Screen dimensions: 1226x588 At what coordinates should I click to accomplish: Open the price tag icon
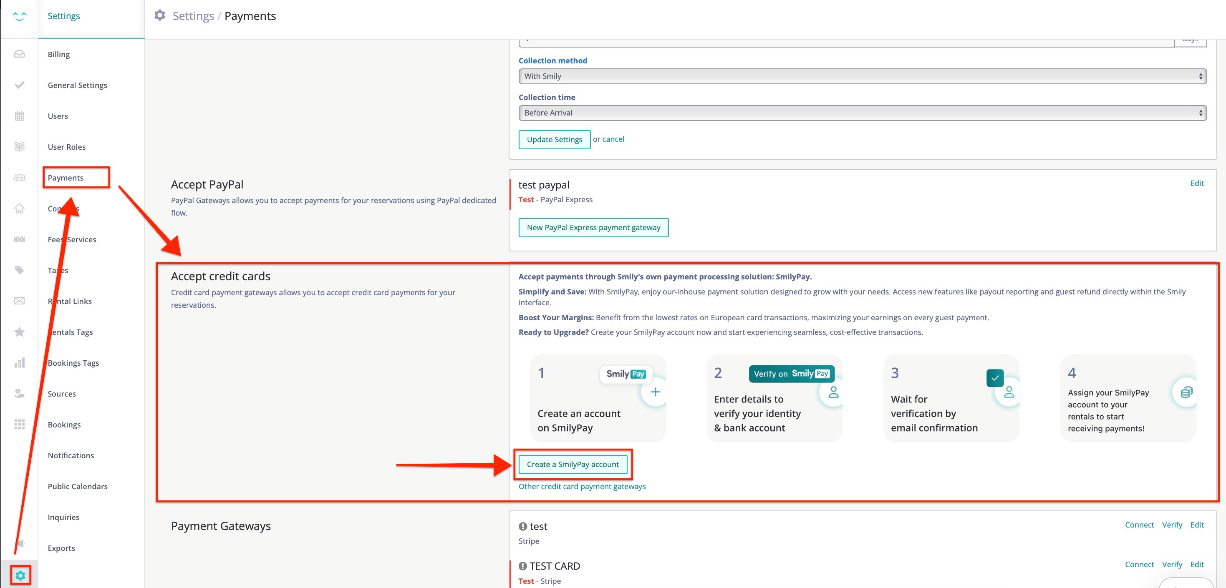20,270
